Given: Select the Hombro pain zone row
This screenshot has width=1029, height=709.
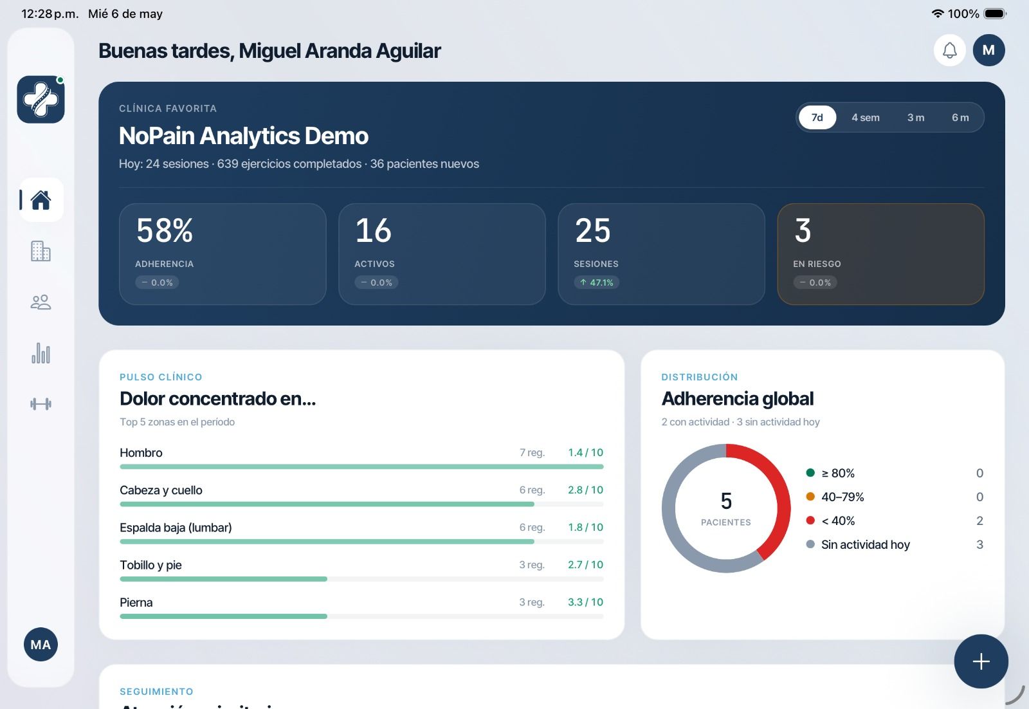Looking at the screenshot, I should [361, 458].
